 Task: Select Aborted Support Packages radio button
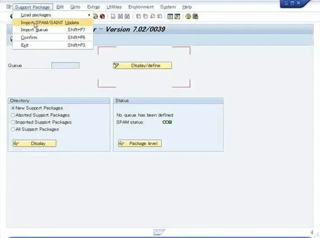tap(13, 115)
